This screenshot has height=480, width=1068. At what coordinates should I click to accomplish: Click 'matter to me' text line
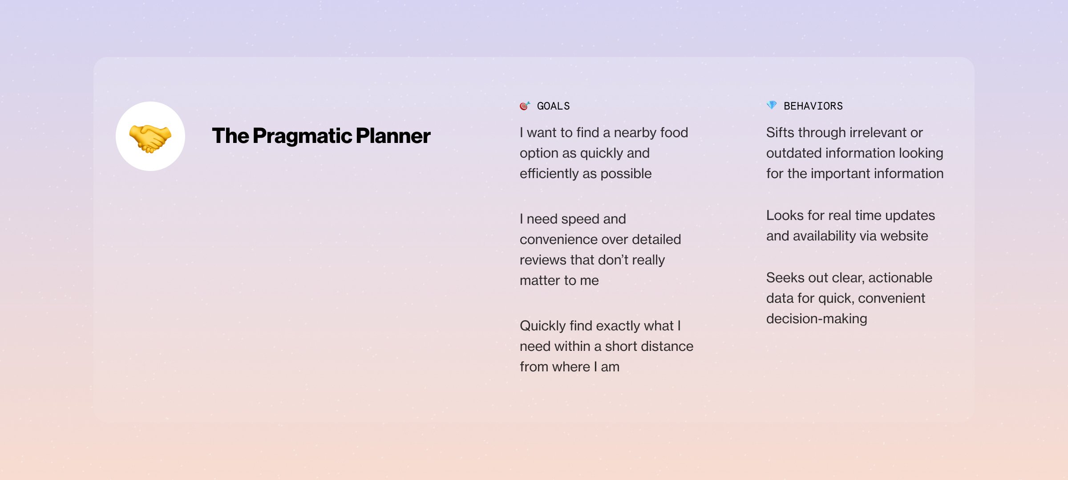click(559, 280)
